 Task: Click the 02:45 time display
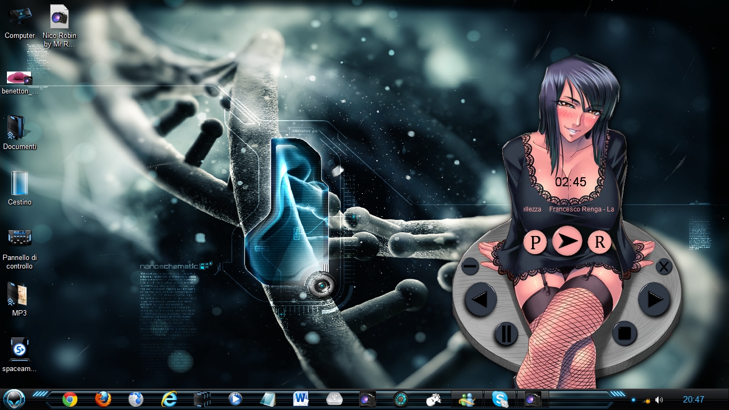(570, 182)
